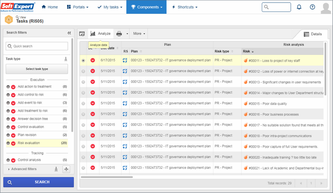Open the notifications bell

tap(299, 7)
